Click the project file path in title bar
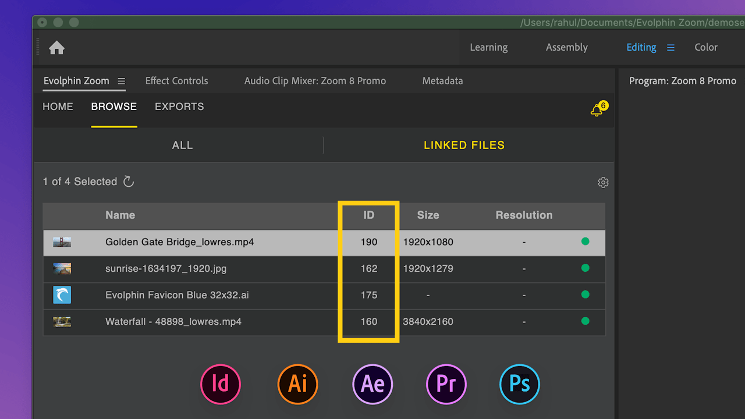 pyautogui.click(x=633, y=23)
